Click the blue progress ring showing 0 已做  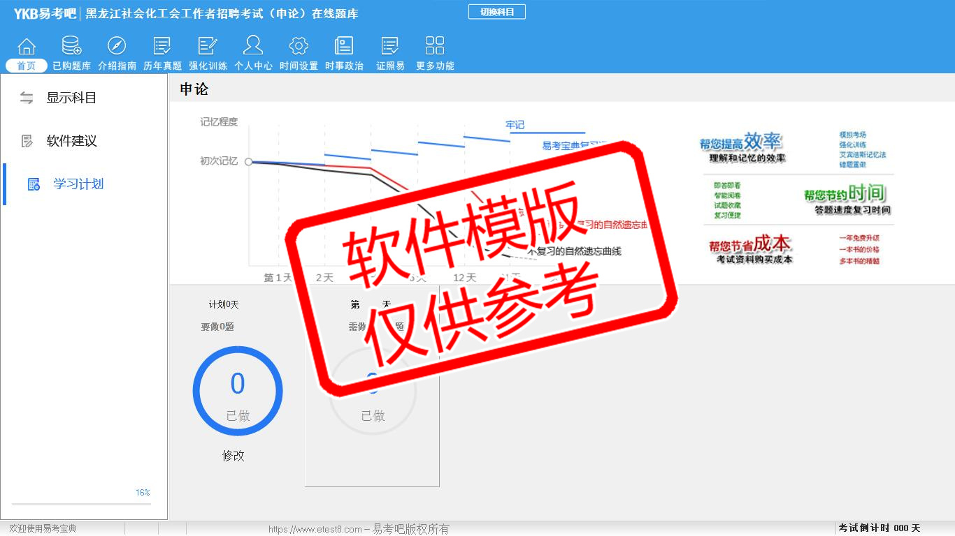point(238,391)
